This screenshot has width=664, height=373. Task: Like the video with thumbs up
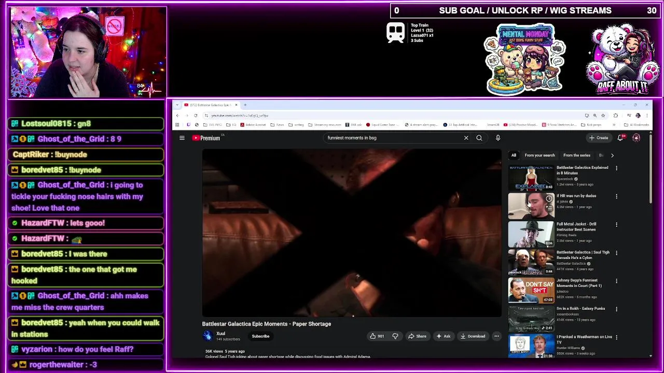[377, 336]
